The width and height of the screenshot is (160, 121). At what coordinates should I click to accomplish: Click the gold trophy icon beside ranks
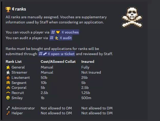8,10
